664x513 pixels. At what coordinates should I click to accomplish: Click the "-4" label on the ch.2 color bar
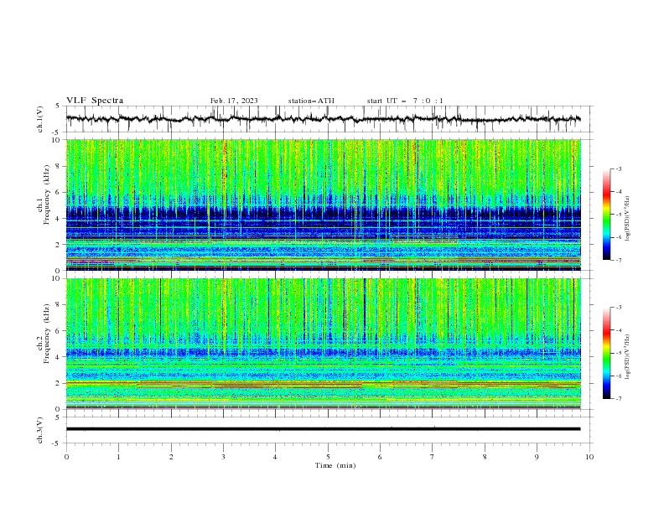click(x=619, y=330)
